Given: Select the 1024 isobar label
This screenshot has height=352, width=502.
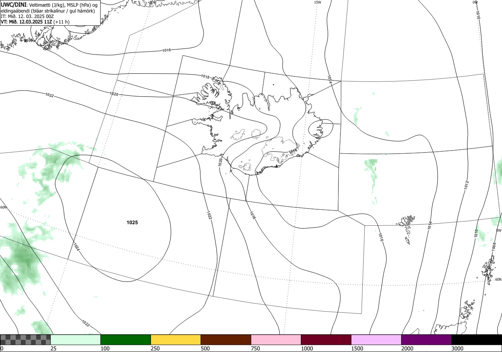Looking at the screenshot, I should (76, 247).
